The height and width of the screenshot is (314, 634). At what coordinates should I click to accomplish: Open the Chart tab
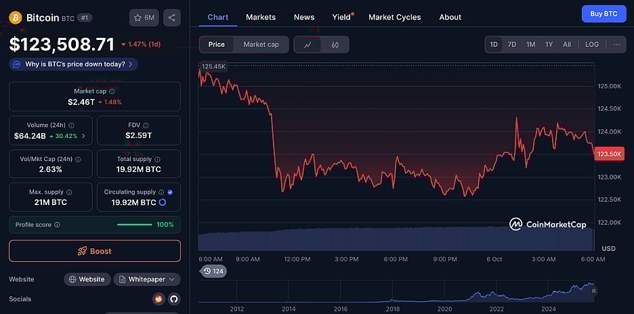218,17
